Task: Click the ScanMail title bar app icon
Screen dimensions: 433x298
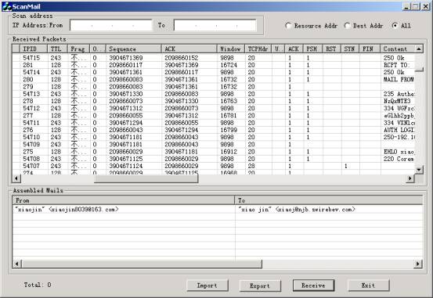Action: pos(6,6)
